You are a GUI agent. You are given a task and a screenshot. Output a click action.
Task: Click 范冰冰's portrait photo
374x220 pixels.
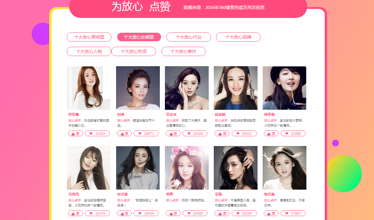coord(187,88)
